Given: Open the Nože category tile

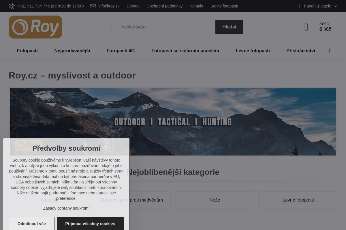Looking at the screenshot, I should pyautogui.click(x=215, y=200).
